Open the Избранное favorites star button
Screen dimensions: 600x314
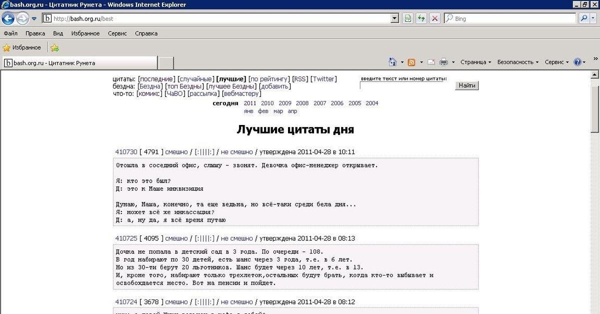point(22,47)
